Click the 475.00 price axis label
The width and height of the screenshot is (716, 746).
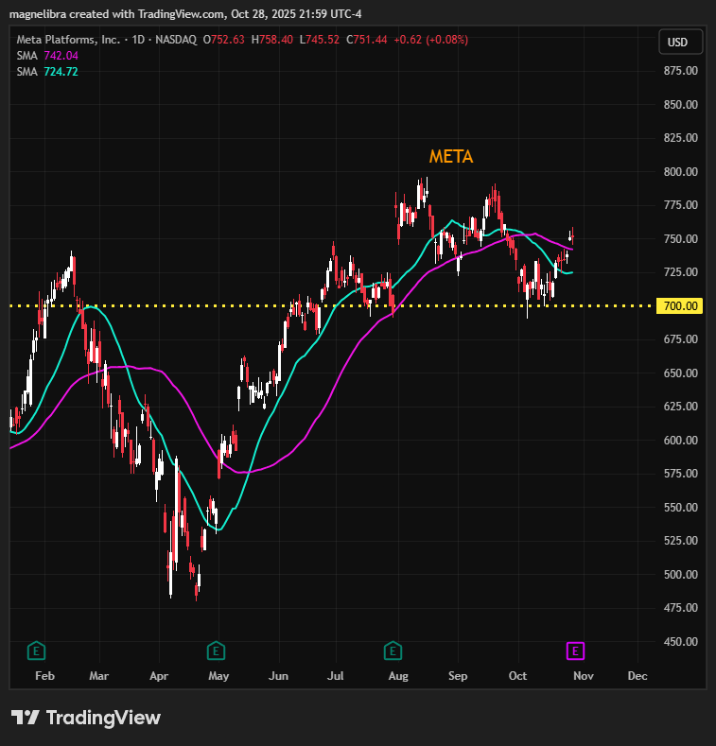coord(681,608)
